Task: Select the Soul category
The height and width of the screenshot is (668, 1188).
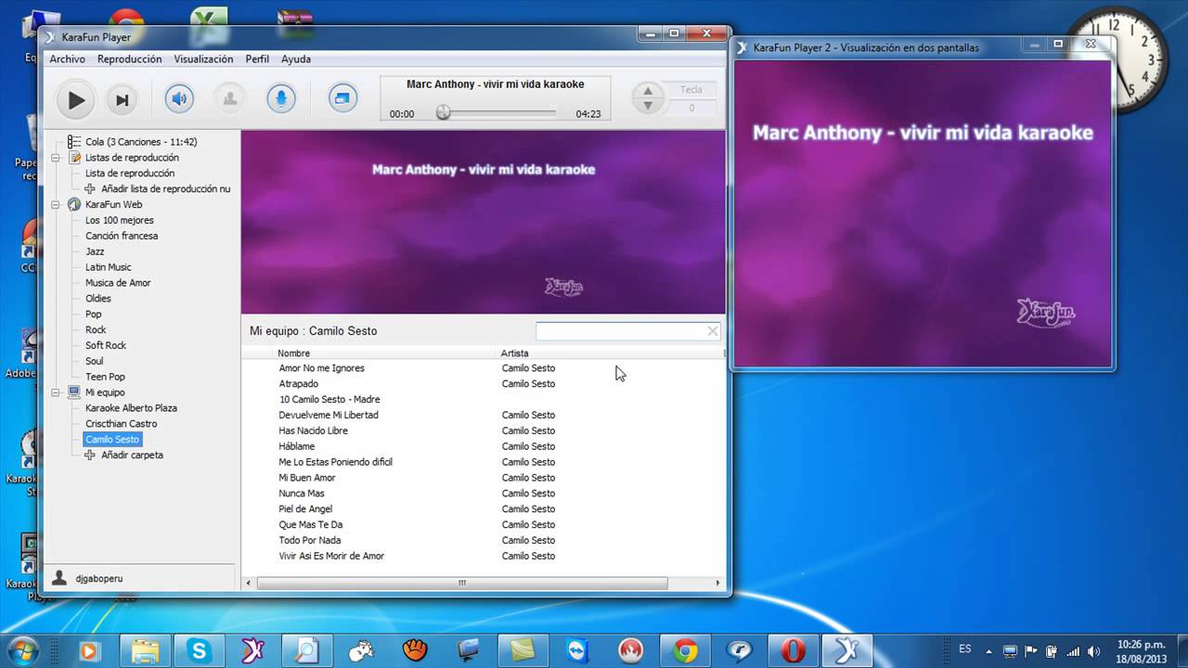Action: coord(95,361)
